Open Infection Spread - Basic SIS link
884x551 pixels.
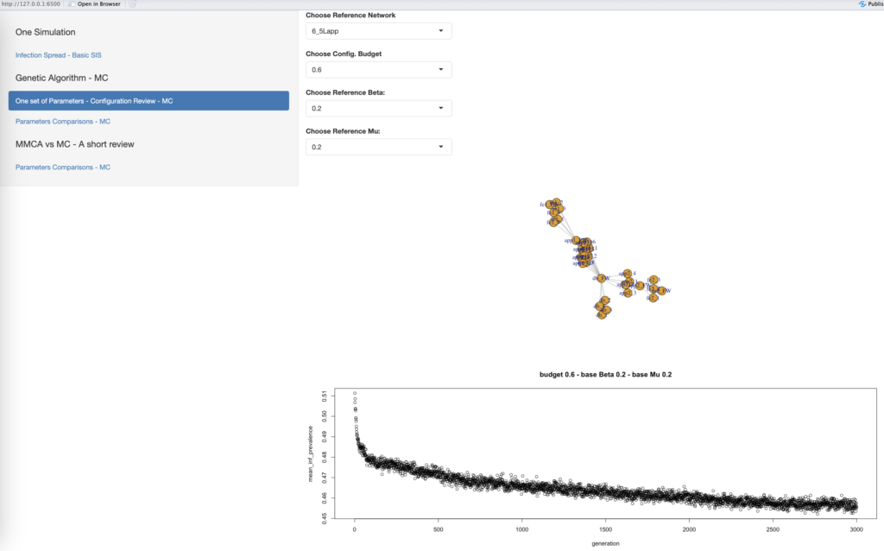coord(59,55)
